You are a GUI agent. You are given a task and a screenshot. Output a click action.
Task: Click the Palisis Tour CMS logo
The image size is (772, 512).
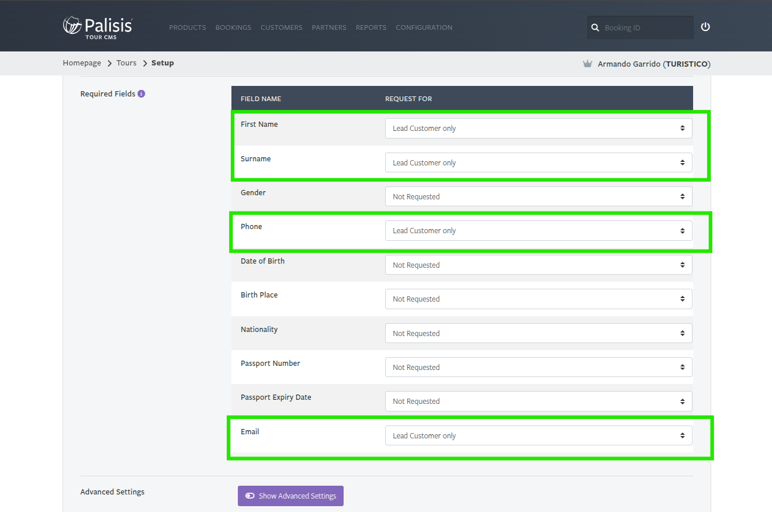point(98,27)
